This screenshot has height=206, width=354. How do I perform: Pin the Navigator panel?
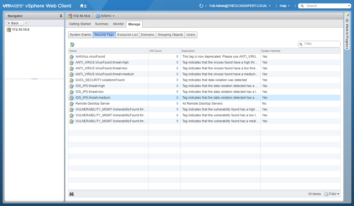[61, 16]
